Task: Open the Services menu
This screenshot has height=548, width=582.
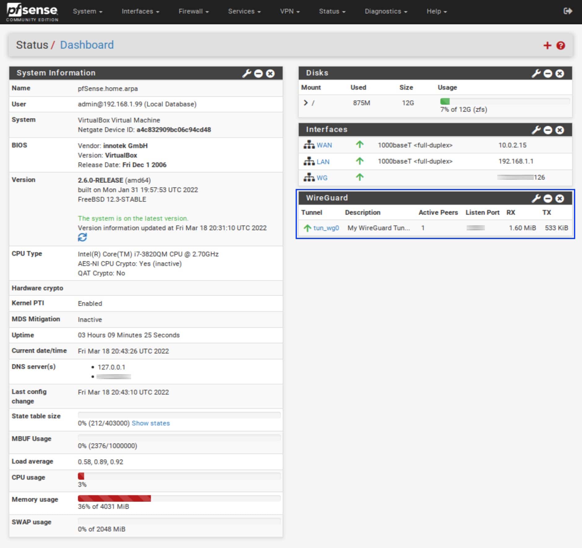Action: pos(244,11)
